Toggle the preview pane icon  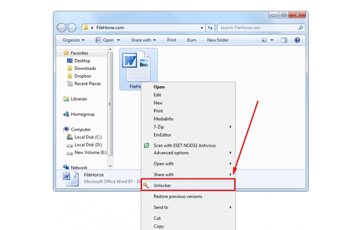(284, 40)
